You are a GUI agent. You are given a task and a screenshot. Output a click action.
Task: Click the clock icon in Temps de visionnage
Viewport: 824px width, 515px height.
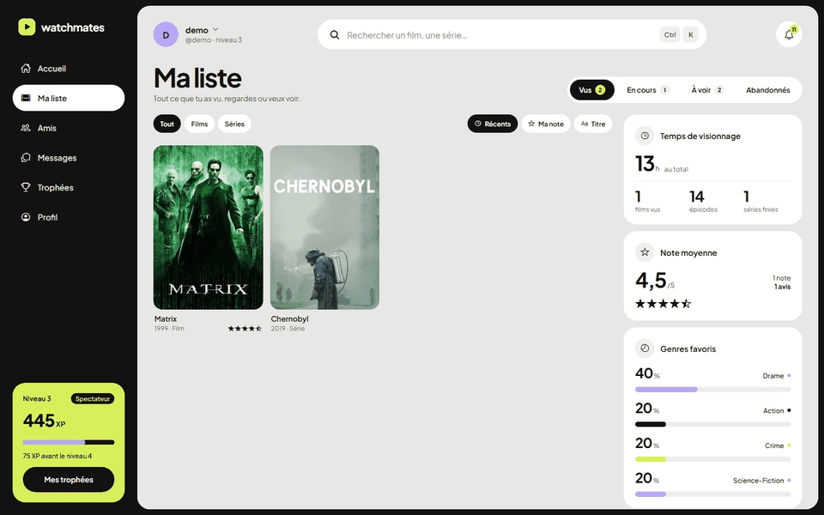click(x=645, y=136)
